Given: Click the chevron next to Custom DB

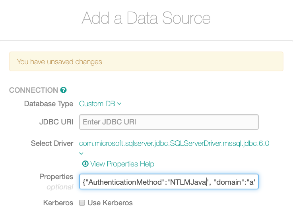Looking at the screenshot, I should [x=119, y=104].
